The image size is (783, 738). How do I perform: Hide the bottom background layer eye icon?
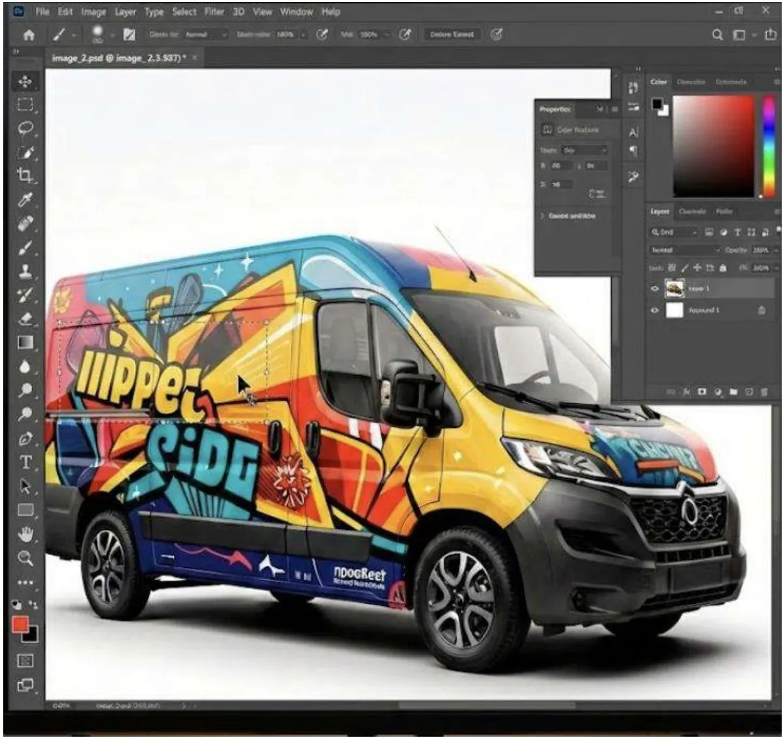coord(655,311)
